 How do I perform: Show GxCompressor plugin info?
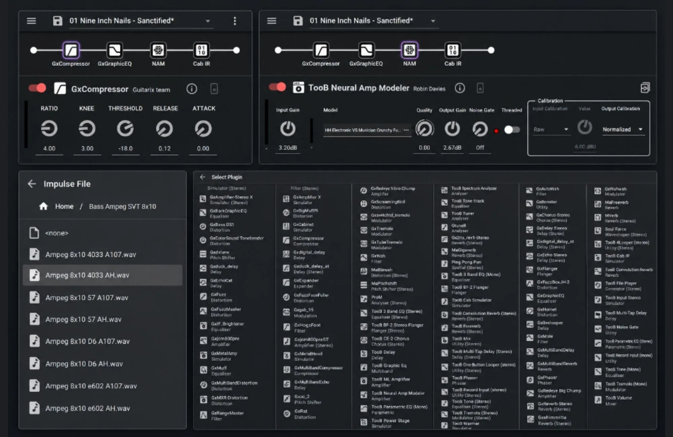192,89
